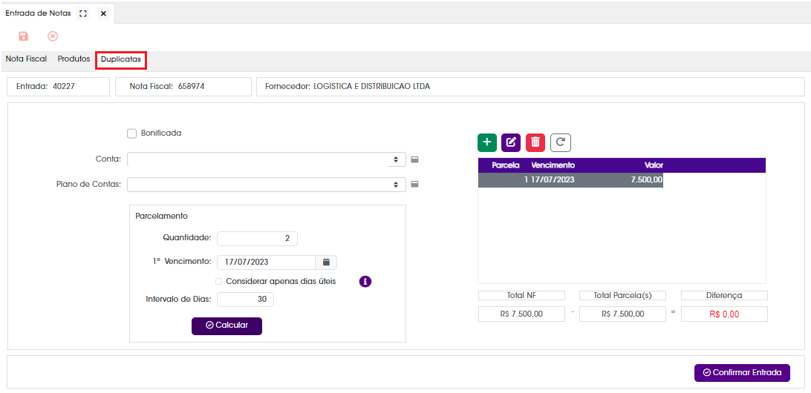Click the purple info icon

click(365, 282)
